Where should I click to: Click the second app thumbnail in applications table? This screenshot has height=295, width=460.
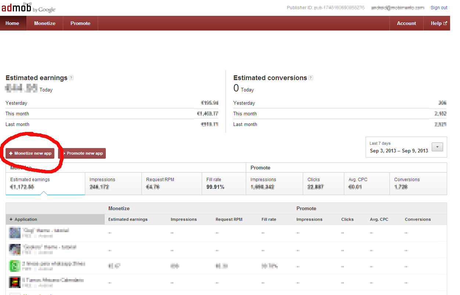(x=15, y=249)
